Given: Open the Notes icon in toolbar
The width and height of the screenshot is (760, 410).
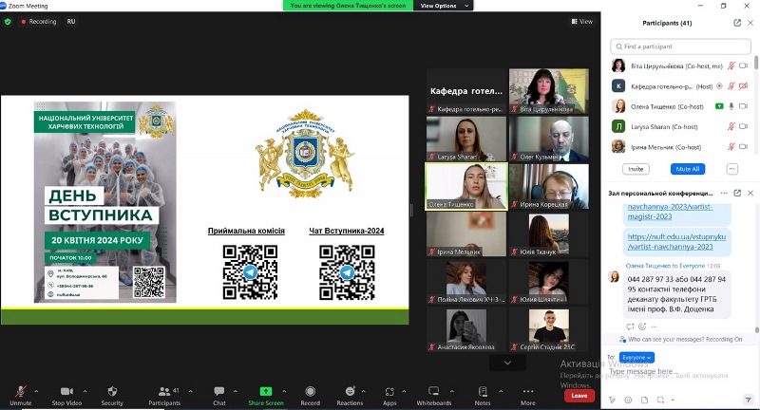Looking at the screenshot, I should 483,391.
